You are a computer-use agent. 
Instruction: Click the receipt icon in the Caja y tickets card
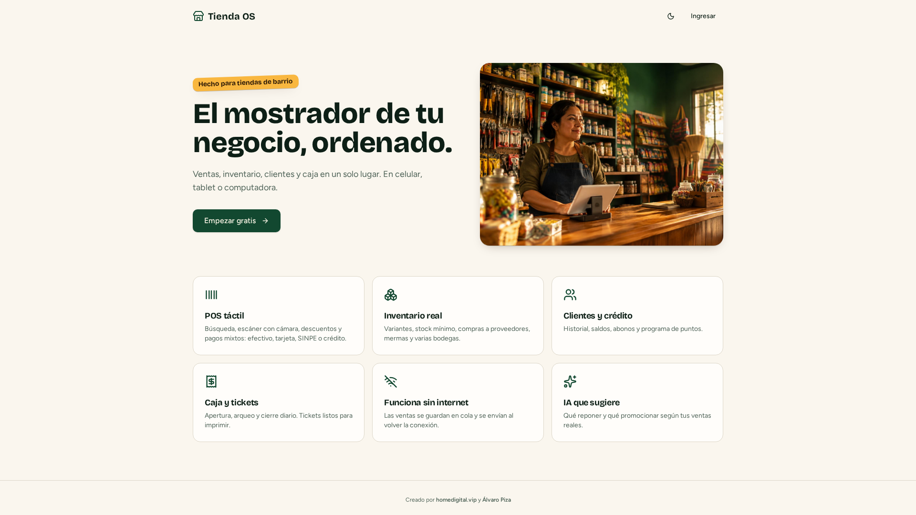click(x=211, y=381)
